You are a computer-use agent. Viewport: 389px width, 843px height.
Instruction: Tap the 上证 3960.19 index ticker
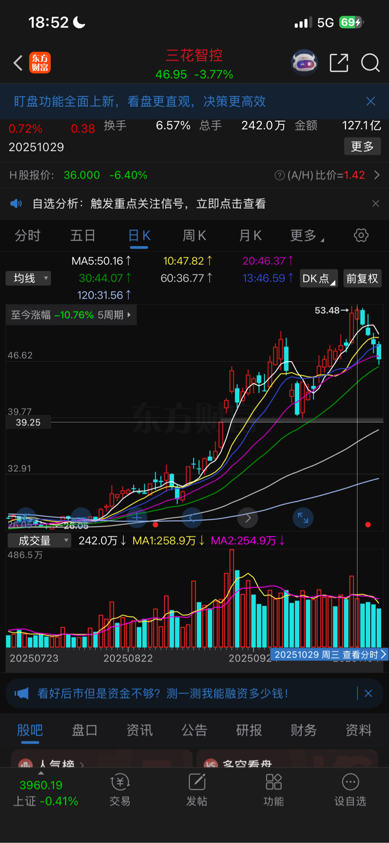(x=45, y=793)
